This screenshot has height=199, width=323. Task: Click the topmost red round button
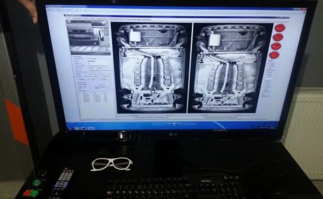pyautogui.click(x=280, y=28)
